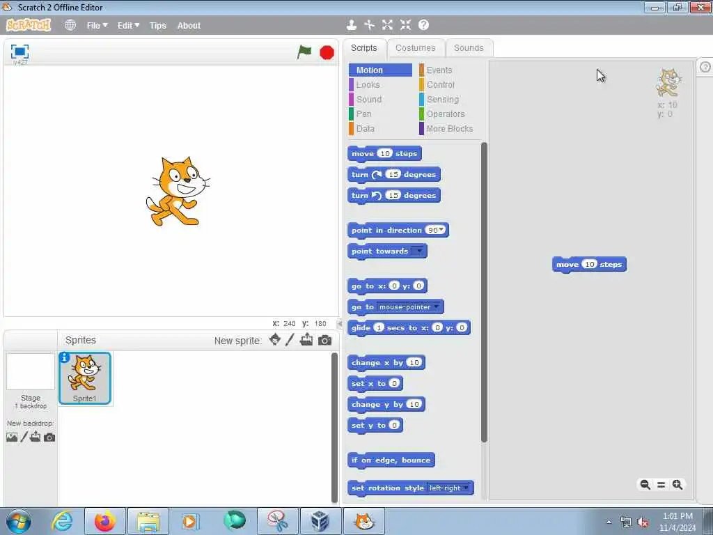Select the Delete scissors tool

tap(369, 25)
